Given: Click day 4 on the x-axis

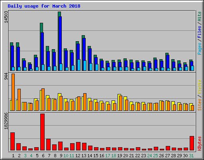Looking at the screenshot, I should [31, 156].
